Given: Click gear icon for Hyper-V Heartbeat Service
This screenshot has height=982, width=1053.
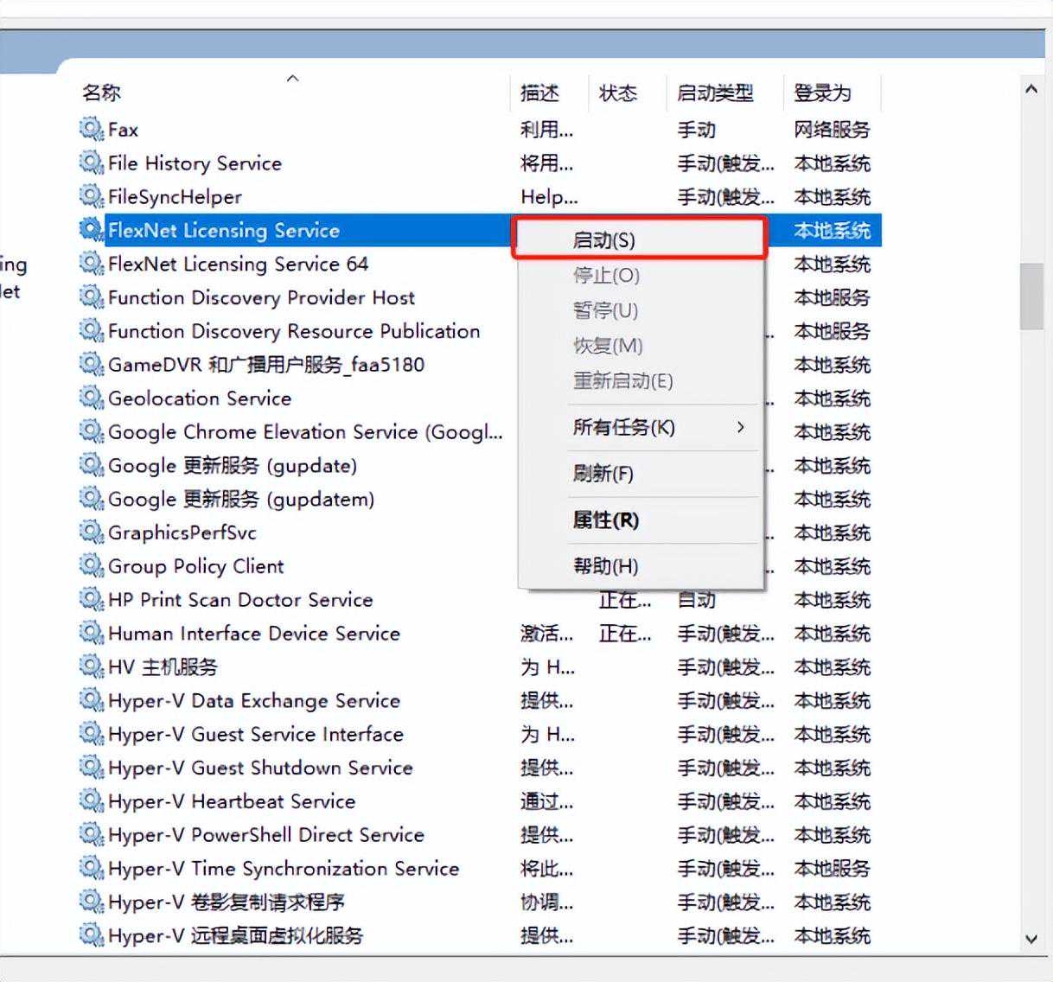Looking at the screenshot, I should [91, 801].
